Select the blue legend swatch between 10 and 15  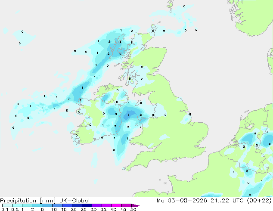pos(57,205)
